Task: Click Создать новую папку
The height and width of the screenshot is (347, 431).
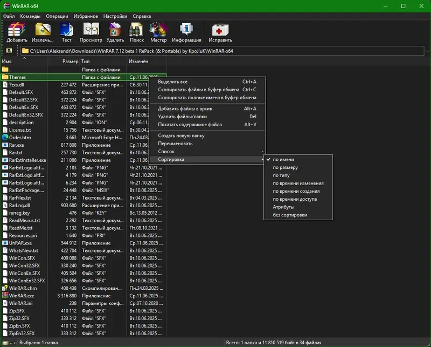Action: pyautogui.click(x=183, y=135)
